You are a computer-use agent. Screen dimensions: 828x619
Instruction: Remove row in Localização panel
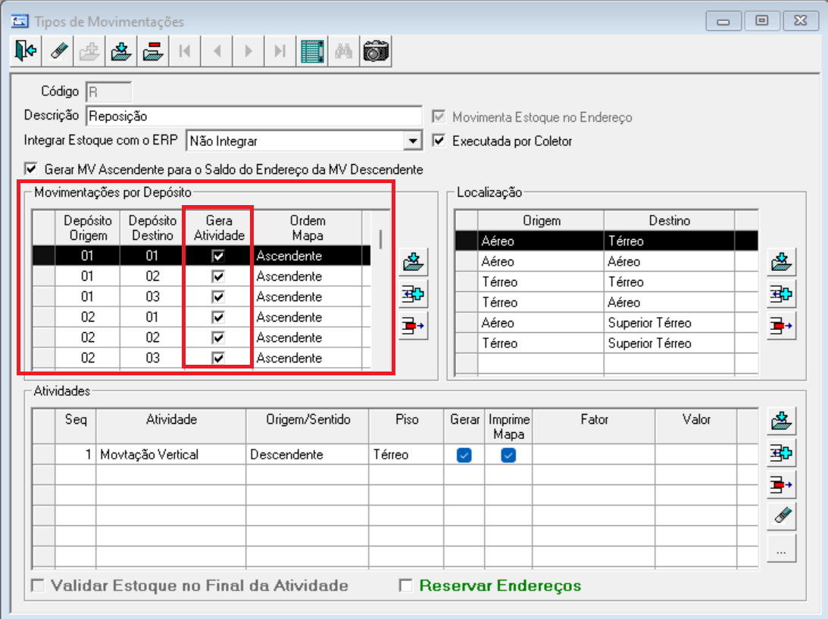(x=782, y=325)
